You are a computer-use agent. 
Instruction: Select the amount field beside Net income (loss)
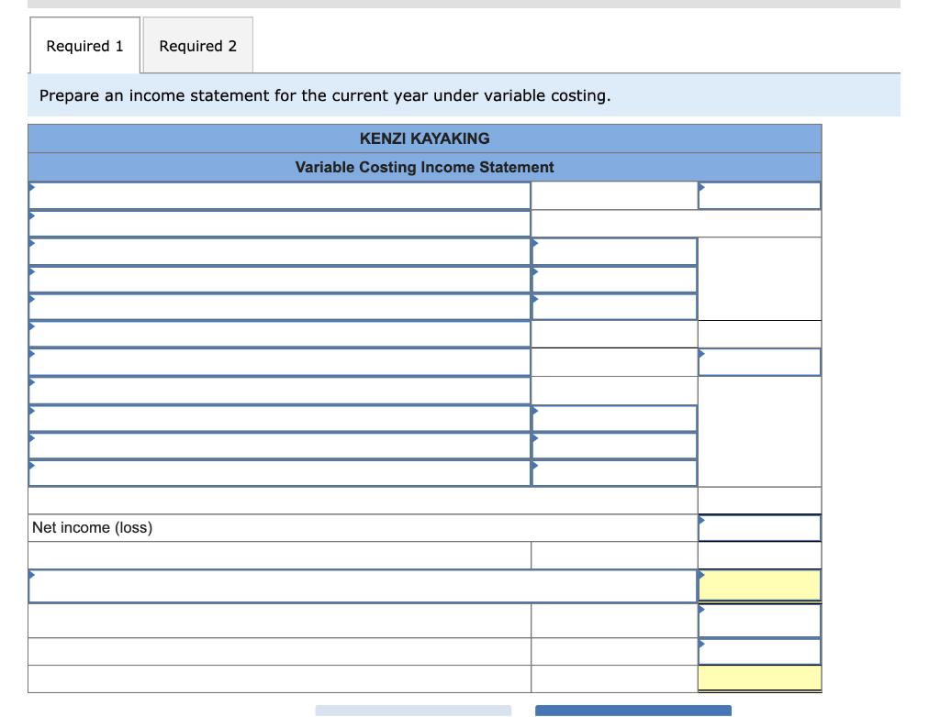[759, 528]
